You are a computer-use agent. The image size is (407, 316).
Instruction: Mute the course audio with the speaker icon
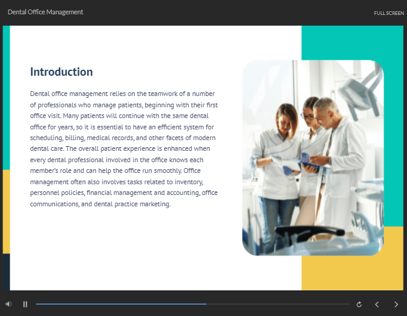pyautogui.click(x=8, y=304)
